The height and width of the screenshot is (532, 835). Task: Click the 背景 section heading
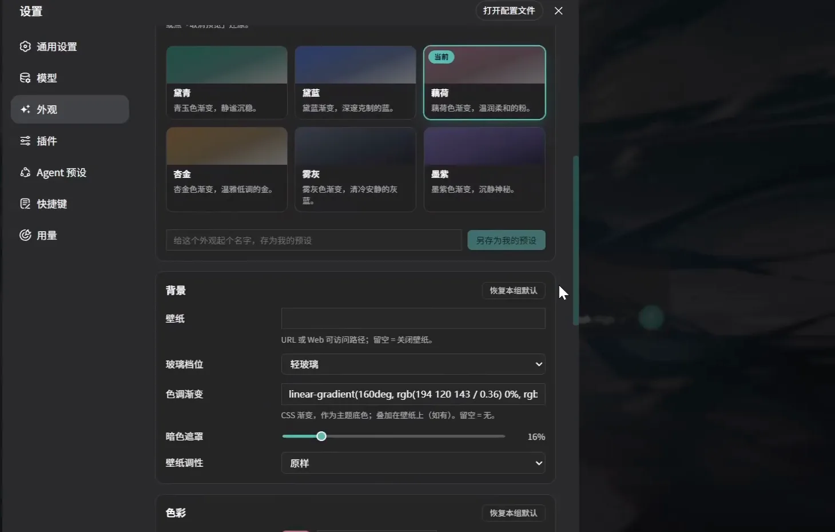coord(176,291)
